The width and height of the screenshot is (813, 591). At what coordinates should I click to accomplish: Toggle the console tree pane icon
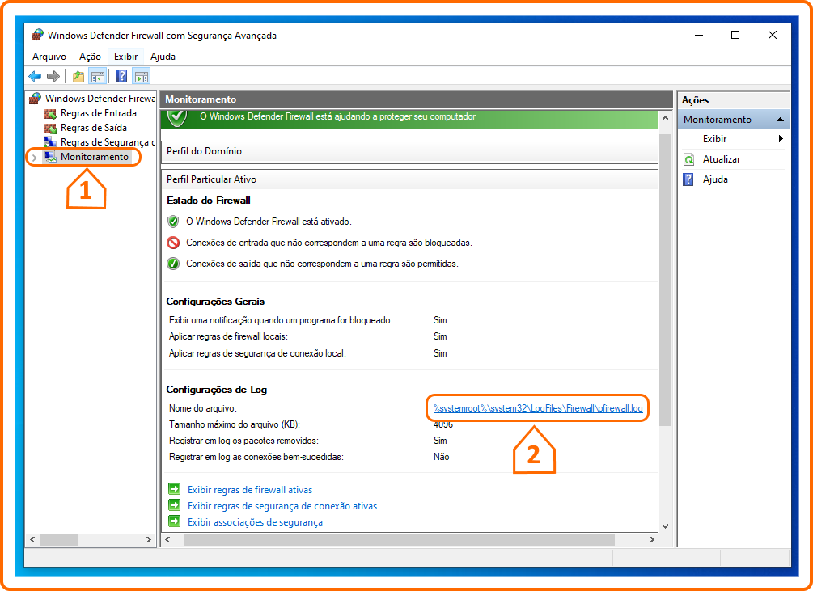coord(97,77)
